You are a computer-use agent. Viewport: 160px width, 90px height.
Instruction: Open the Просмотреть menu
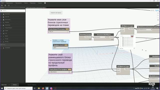(18, 3)
